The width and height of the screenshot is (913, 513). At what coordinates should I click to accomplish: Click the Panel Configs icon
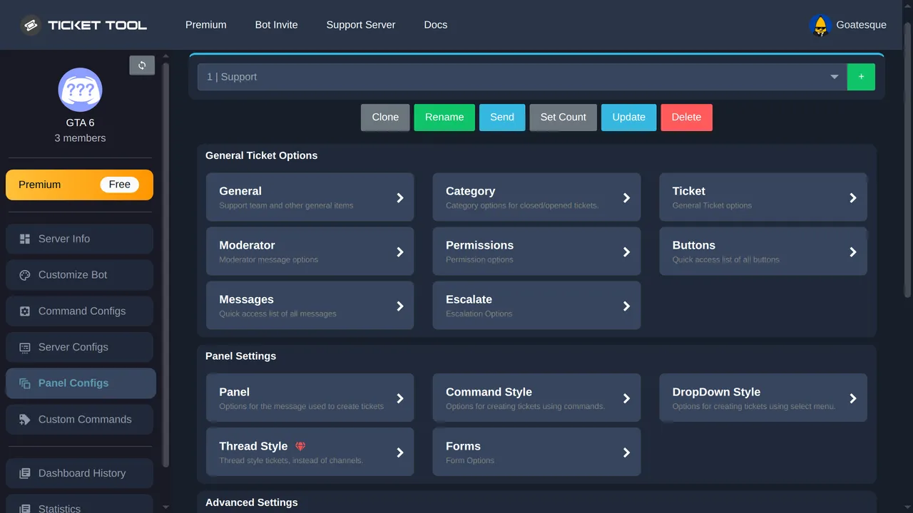coord(25,383)
